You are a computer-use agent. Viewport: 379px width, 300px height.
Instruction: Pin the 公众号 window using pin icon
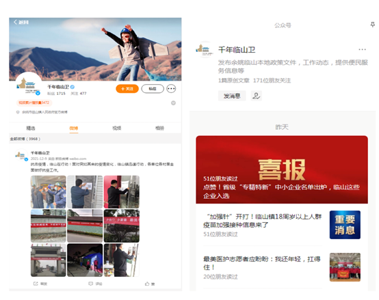[x=373, y=25]
